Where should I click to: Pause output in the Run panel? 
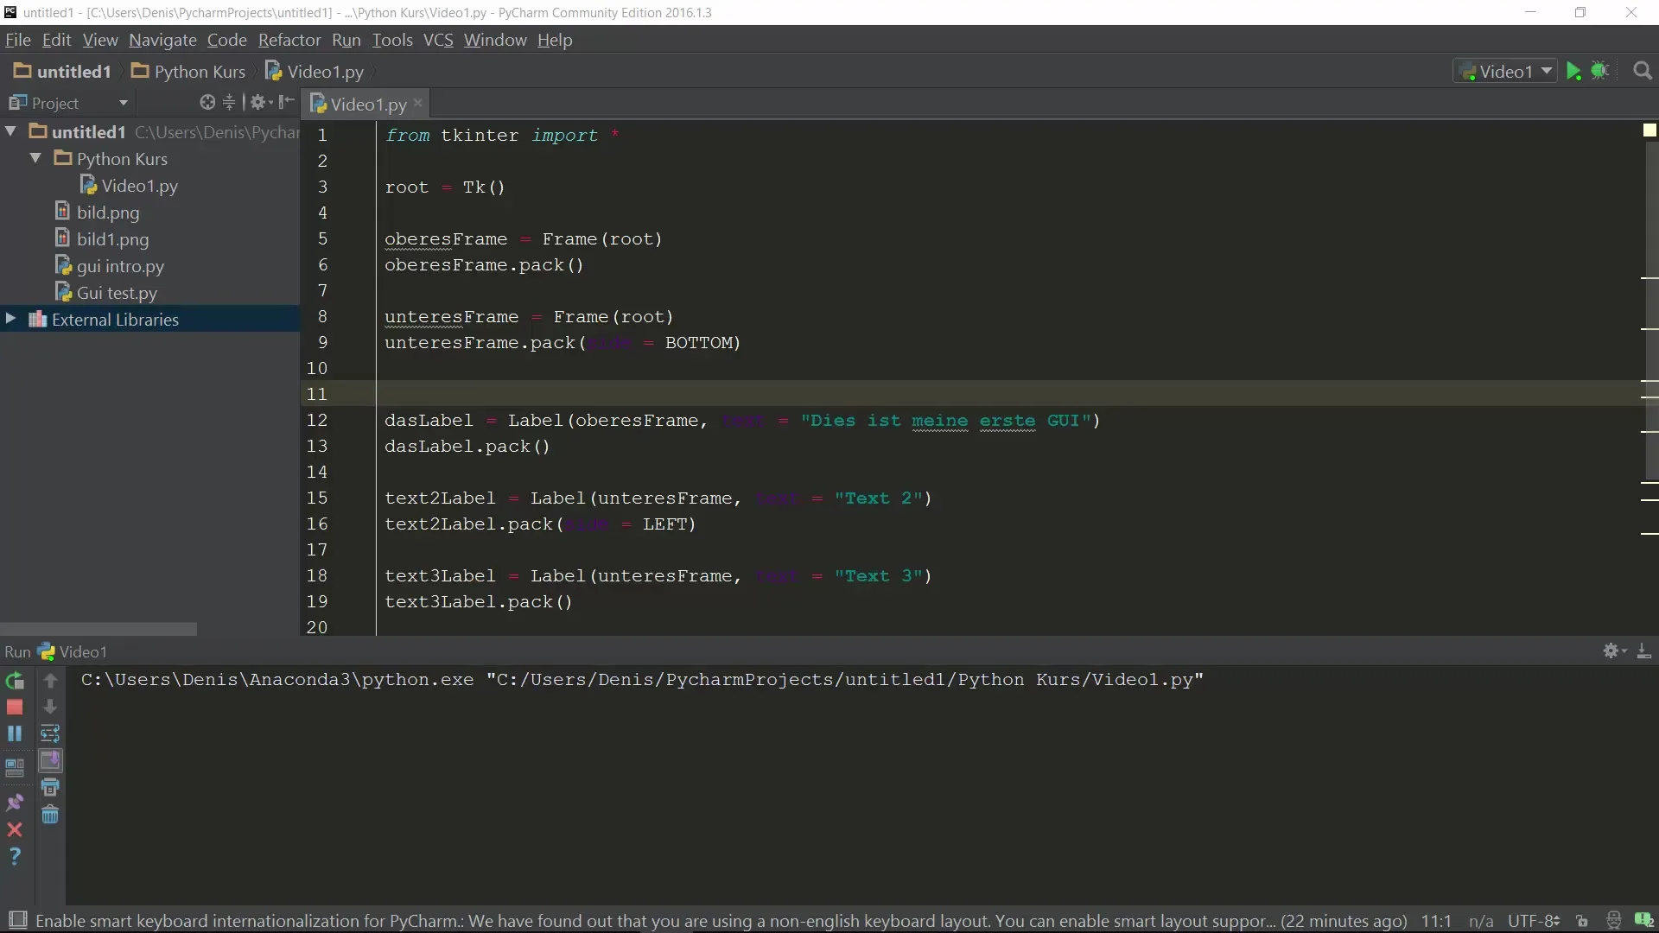15,734
